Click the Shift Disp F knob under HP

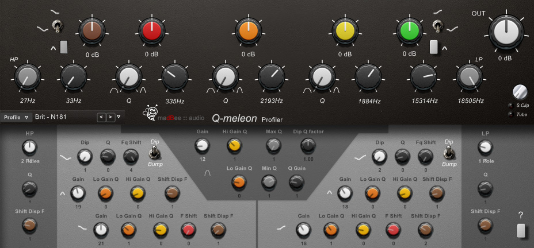[x=29, y=225]
